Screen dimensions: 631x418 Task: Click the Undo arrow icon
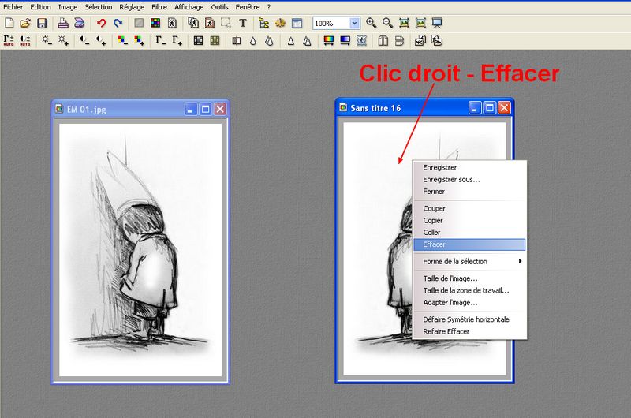tap(101, 24)
